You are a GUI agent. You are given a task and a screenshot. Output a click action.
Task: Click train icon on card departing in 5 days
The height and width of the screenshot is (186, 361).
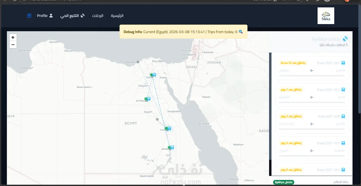343,170
